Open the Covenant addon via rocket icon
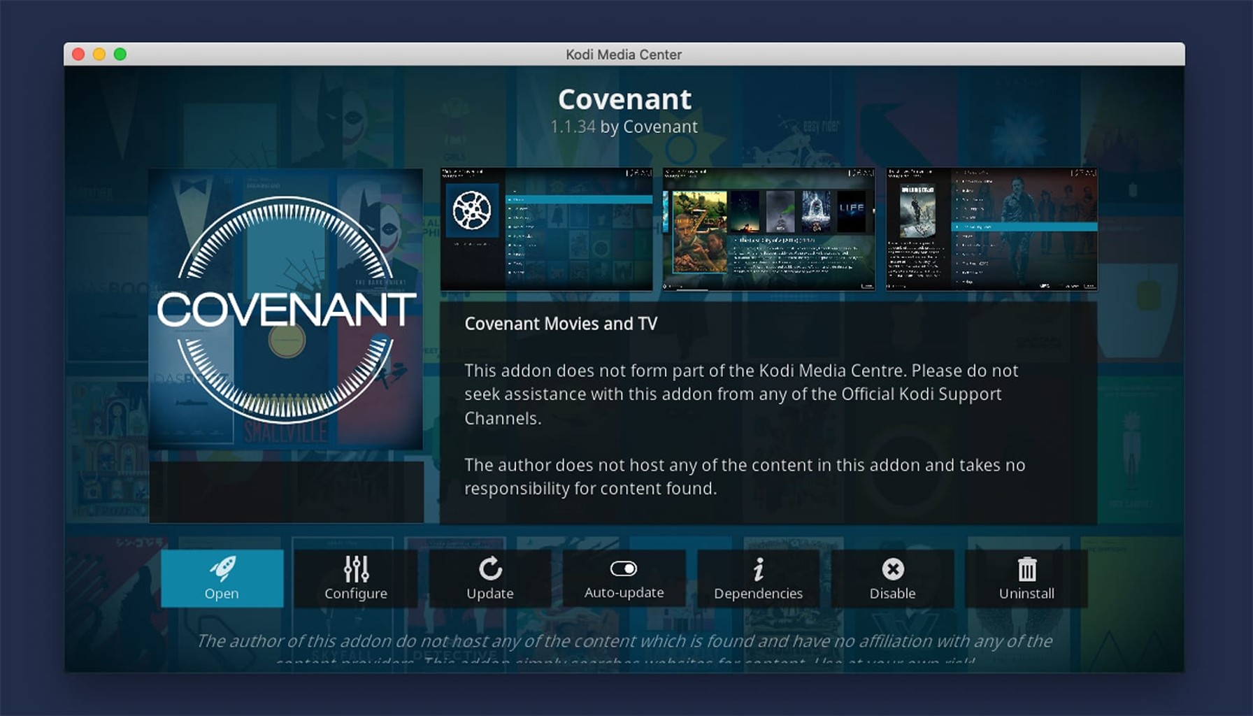This screenshot has width=1253, height=716. pyautogui.click(x=222, y=568)
